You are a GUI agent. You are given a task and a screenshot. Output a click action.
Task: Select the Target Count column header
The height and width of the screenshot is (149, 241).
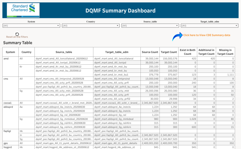pyautogui.click(x=169, y=52)
